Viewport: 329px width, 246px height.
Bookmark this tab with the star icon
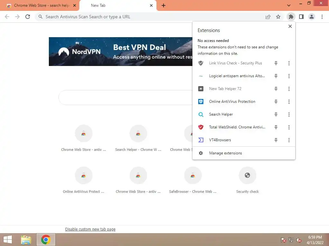coord(278,17)
